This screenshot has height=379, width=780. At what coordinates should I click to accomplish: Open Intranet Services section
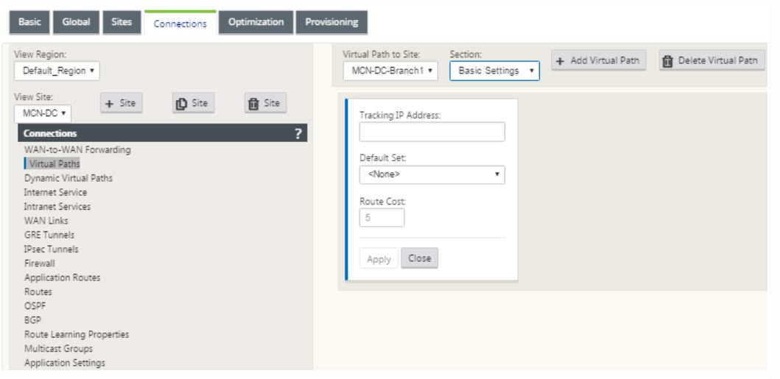tap(57, 206)
